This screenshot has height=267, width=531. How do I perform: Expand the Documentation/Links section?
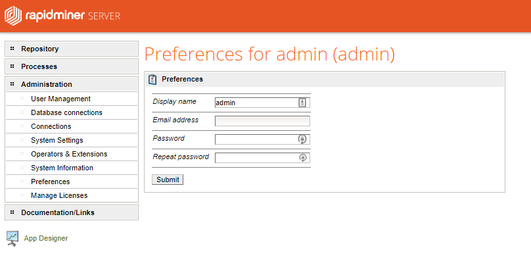[57, 212]
